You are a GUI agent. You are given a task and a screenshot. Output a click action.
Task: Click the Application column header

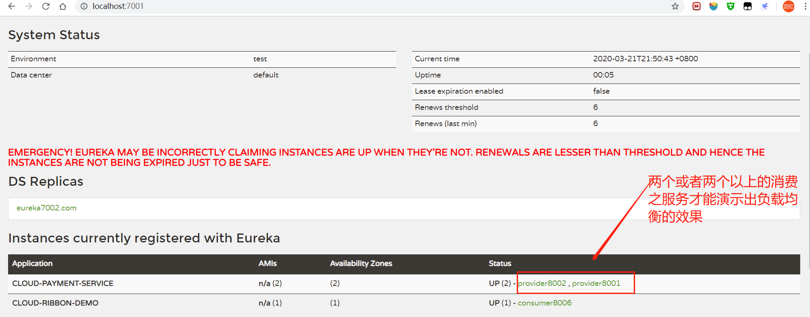click(x=32, y=263)
